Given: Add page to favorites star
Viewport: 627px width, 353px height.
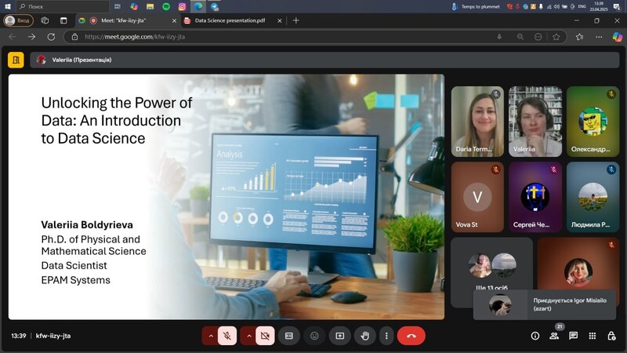Looking at the screenshot, I should (x=556, y=37).
